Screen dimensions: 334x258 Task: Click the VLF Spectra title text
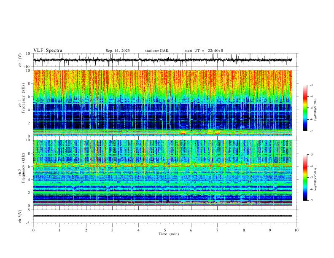coord(48,51)
